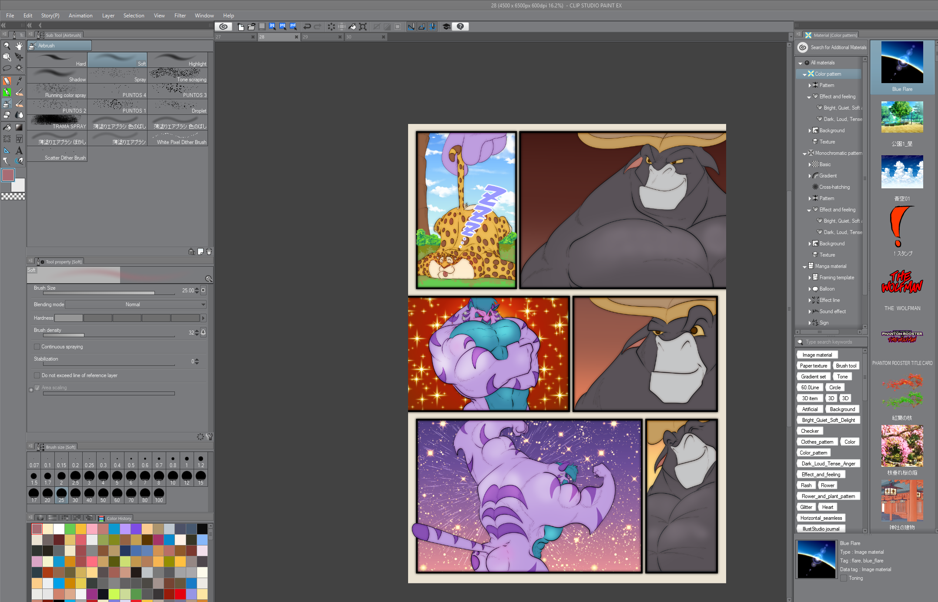Click the Undo arrow in toolbar

click(x=307, y=27)
